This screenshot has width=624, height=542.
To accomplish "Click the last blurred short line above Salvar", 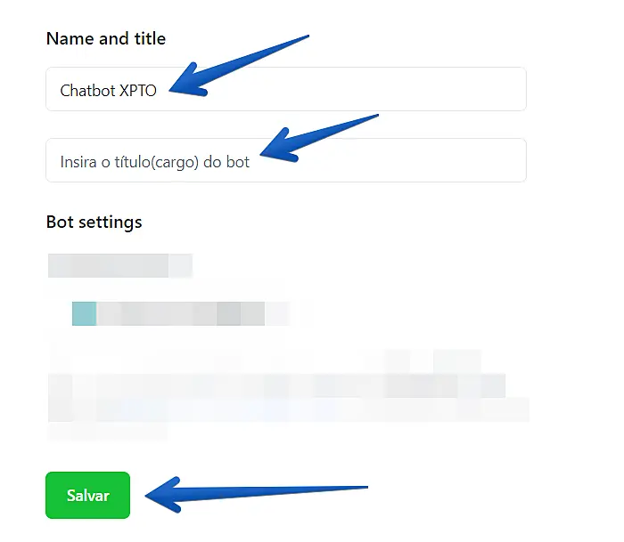I will (107, 432).
